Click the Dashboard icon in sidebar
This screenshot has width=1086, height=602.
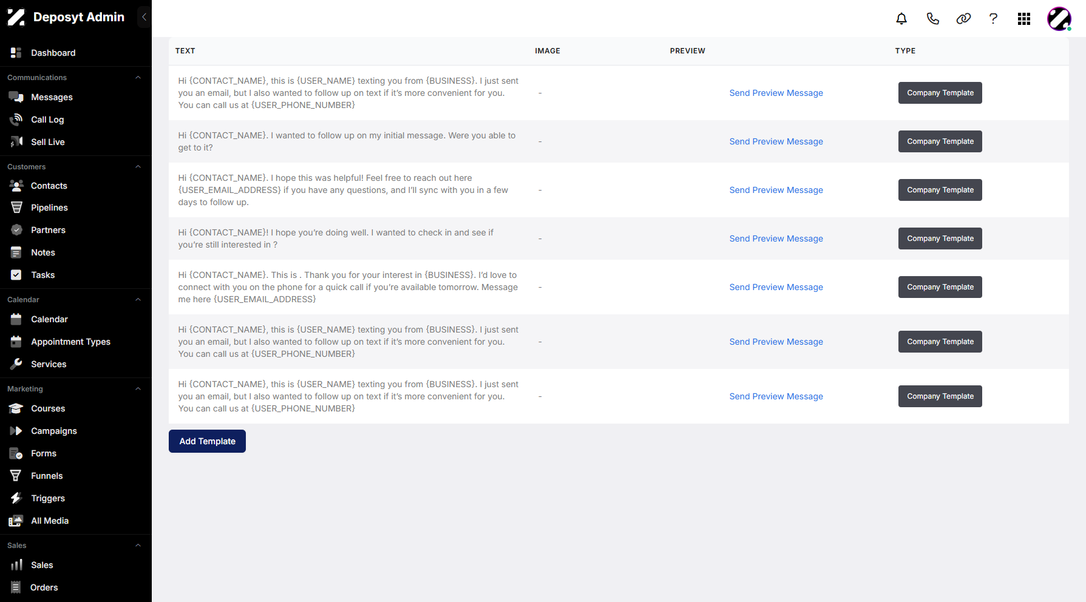pos(16,53)
